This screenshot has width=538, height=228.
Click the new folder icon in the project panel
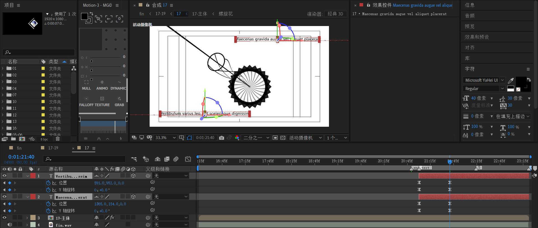click(13, 139)
